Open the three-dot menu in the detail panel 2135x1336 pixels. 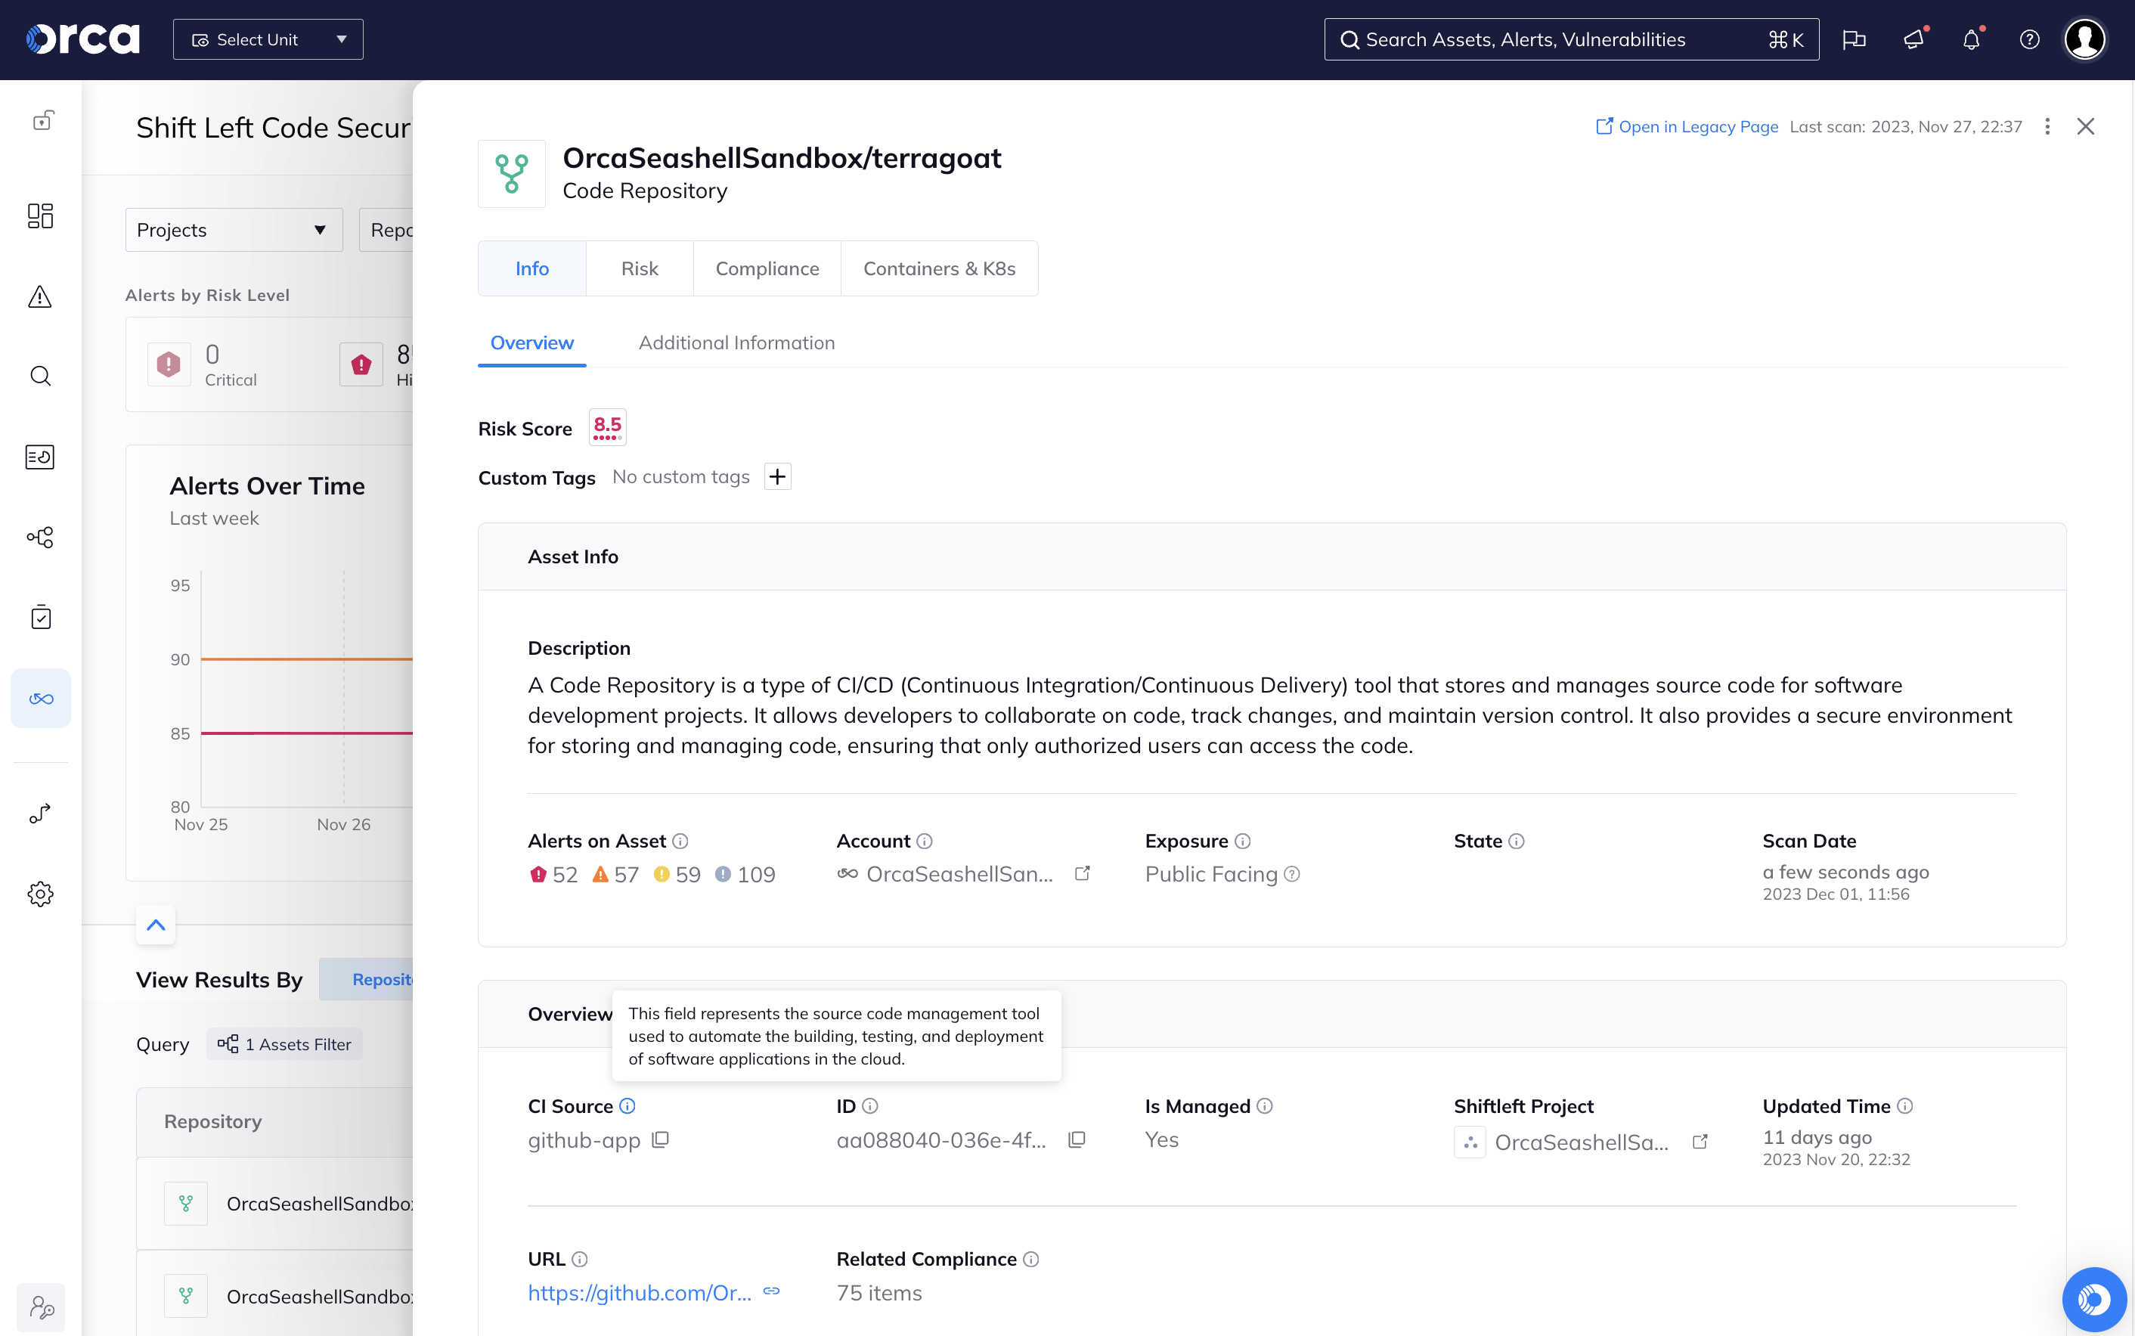click(2047, 126)
